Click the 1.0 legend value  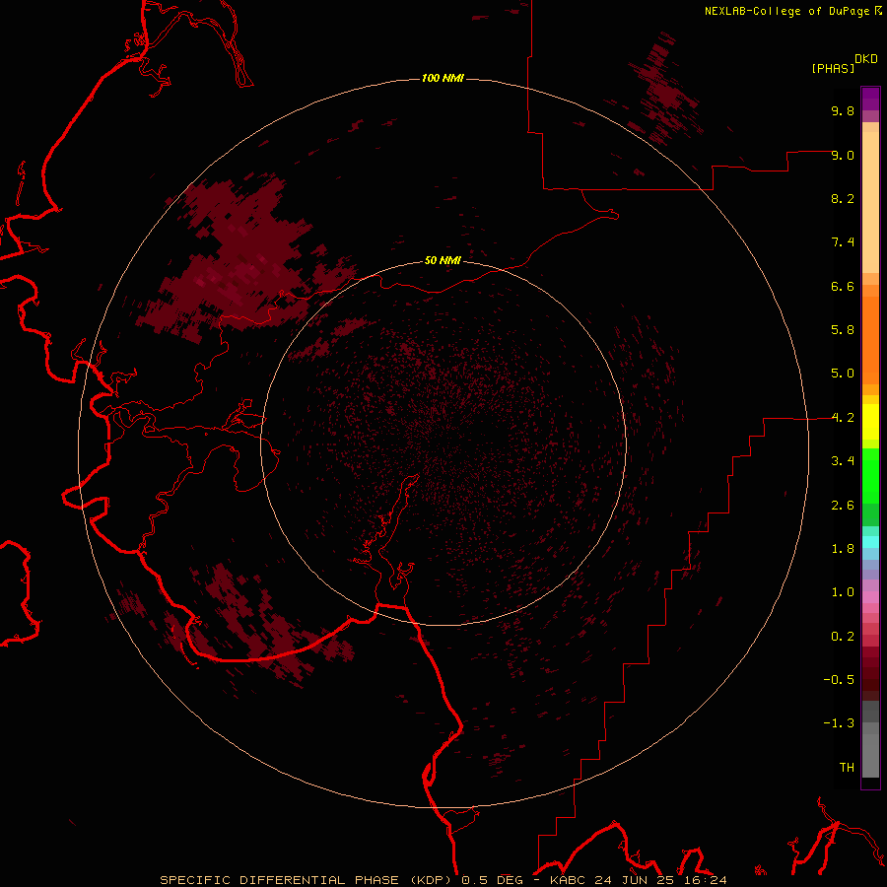843,592
